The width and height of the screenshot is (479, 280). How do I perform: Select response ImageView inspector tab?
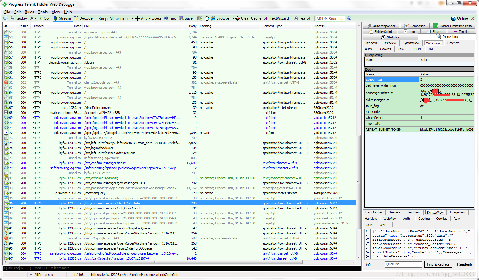(x=457, y=213)
